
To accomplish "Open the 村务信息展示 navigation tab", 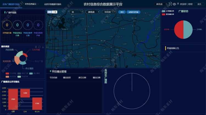I will (32, 4).
